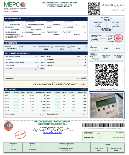Click the yellow Urdu FPA notice banner
This screenshot has height=155, width=129.
[x=46, y=84]
